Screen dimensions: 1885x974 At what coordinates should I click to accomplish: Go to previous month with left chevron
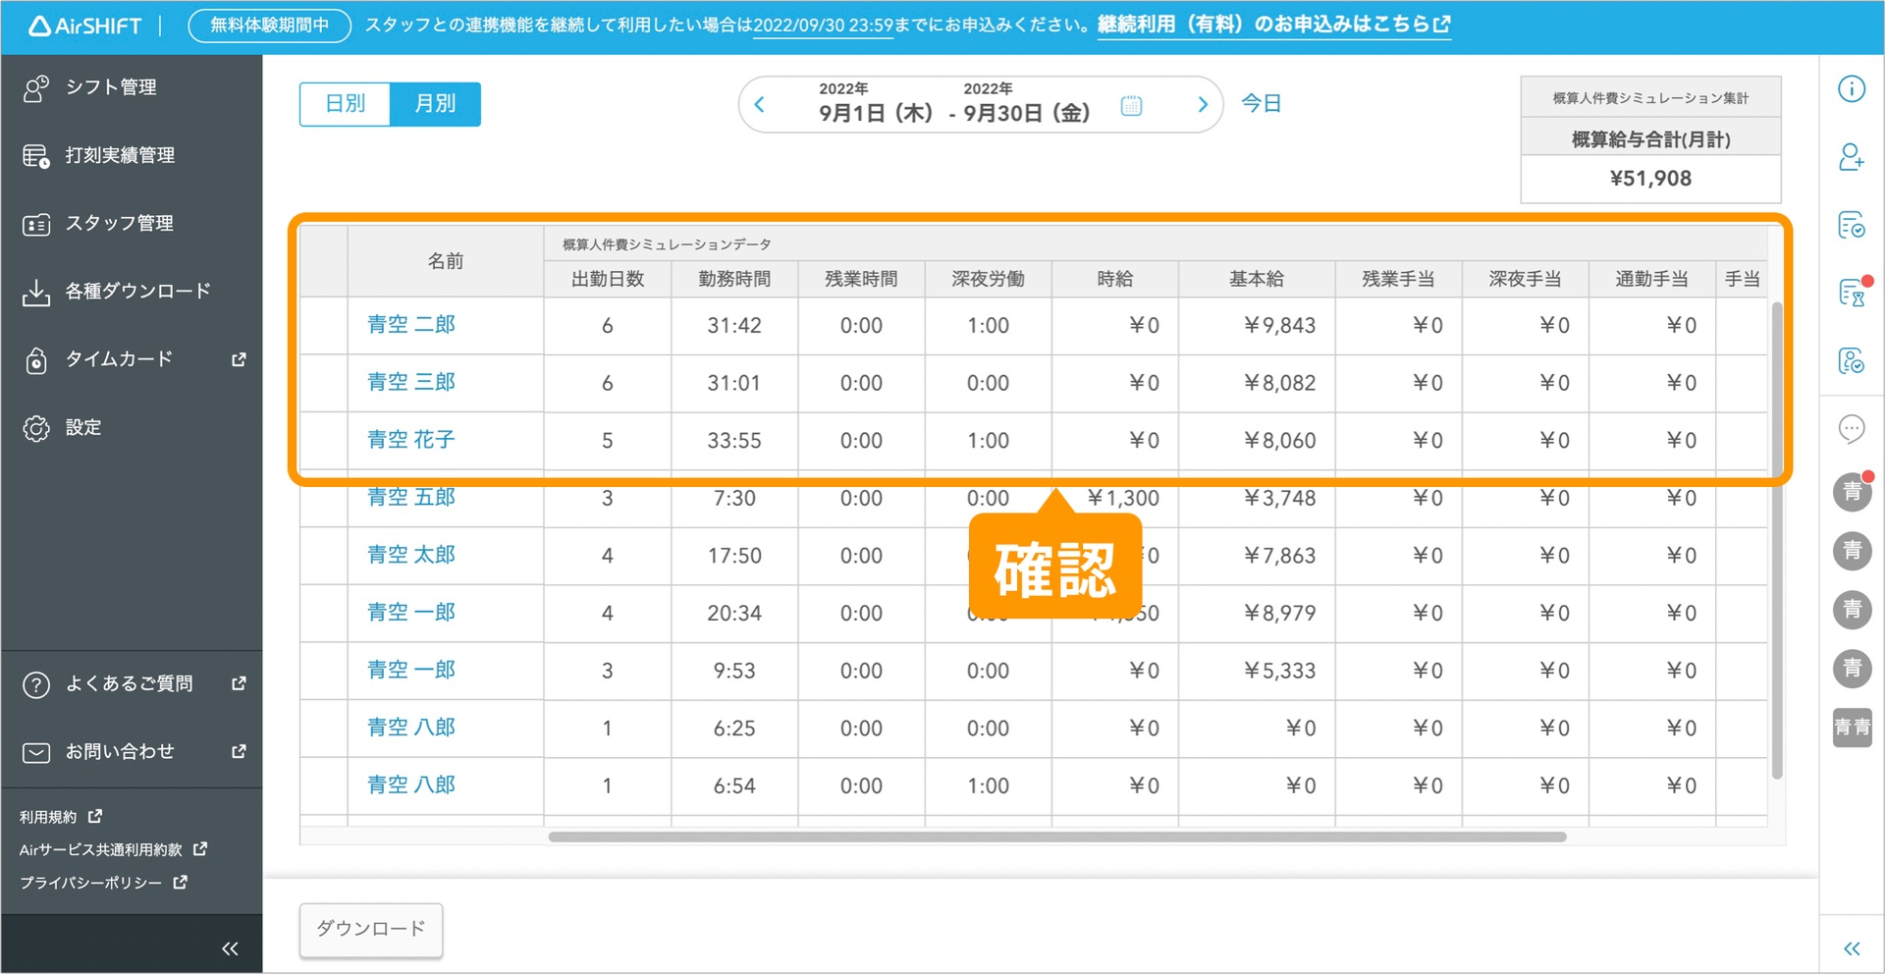click(759, 105)
